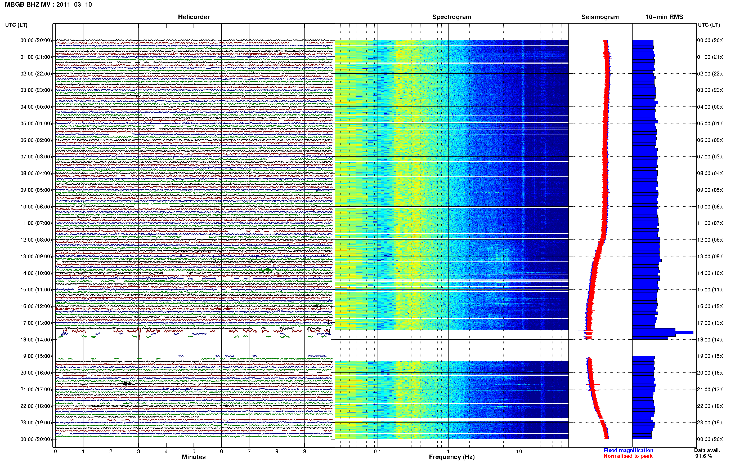Click the '7' tick on the Minutes axis
The height and width of the screenshot is (471, 753).
[x=249, y=451]
